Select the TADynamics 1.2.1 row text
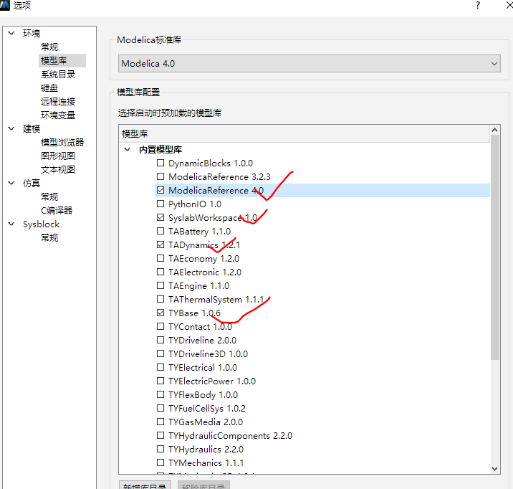Image resolution: width=513 pixels, height=489 pixels. pyautogui.click(x=204, y=244)
